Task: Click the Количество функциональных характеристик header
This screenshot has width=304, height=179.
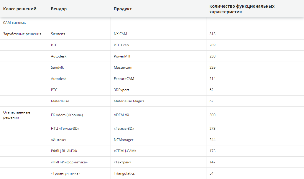Action: (255, 9)
